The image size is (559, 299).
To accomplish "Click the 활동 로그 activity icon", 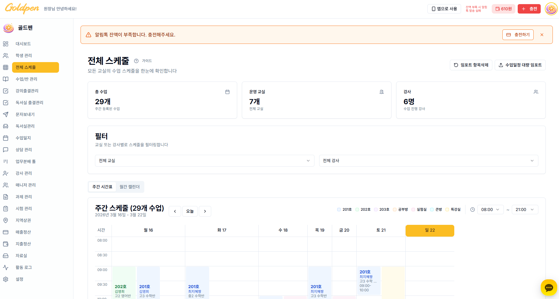I will click(6, 267).
